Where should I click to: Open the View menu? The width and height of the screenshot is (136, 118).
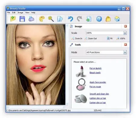[27, 13]
